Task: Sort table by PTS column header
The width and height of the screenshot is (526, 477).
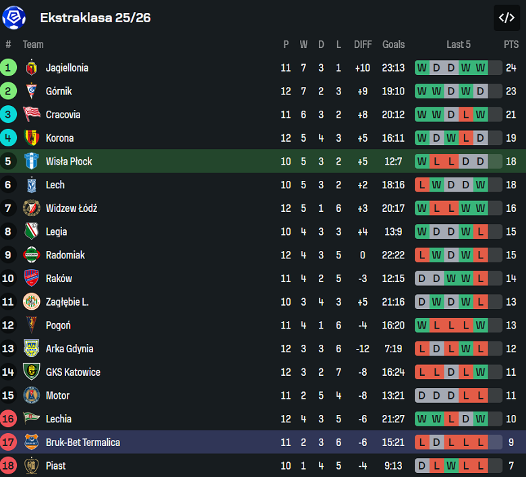Action: (x=511, y=45)
